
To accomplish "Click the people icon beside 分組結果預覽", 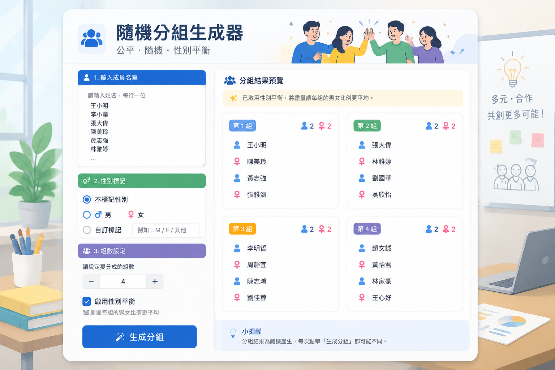I will click(230, 81).
